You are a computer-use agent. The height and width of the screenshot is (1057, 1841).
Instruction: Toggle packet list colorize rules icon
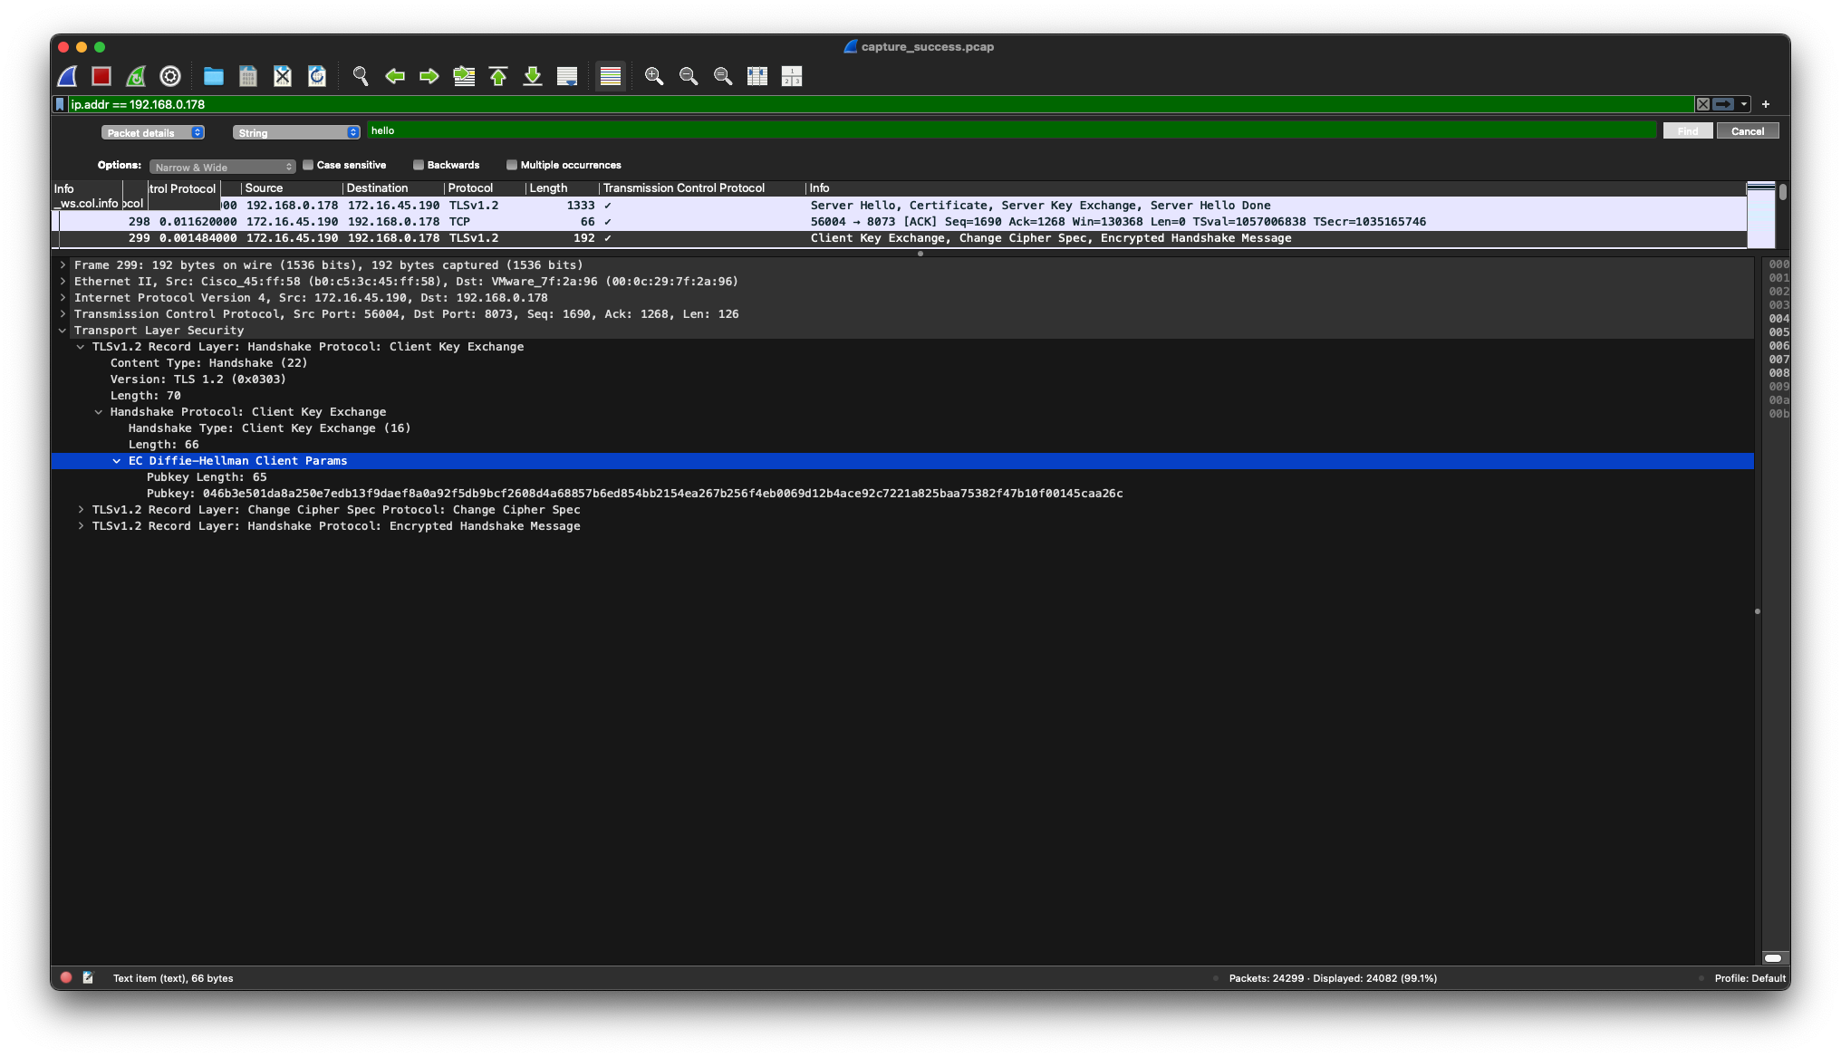[x=611, y=76]
